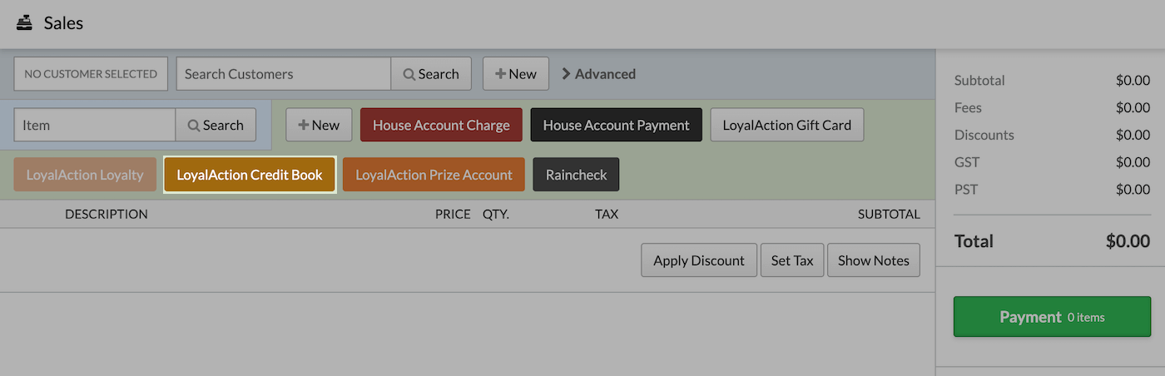Click the cash register Sales icon
This screenshot has width=1165, height=376.
coord(24,23)
